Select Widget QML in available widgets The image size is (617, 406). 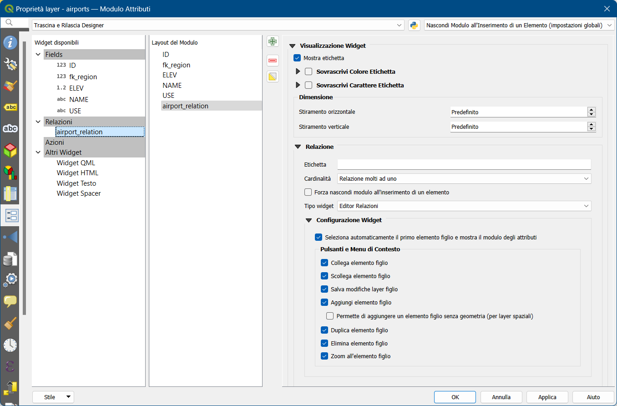pyautogui.click(x=76, y=163)
